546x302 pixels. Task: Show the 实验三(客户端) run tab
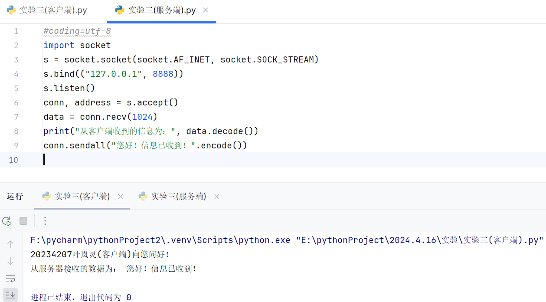pos(82,197)
